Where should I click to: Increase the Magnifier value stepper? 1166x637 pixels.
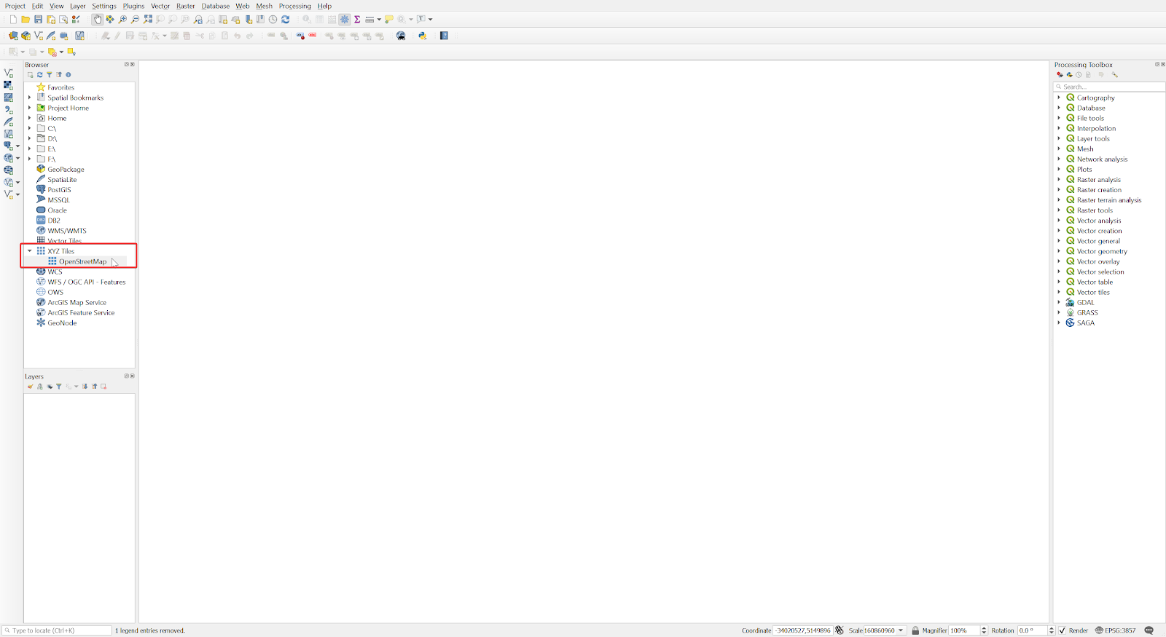click(984, 628)
